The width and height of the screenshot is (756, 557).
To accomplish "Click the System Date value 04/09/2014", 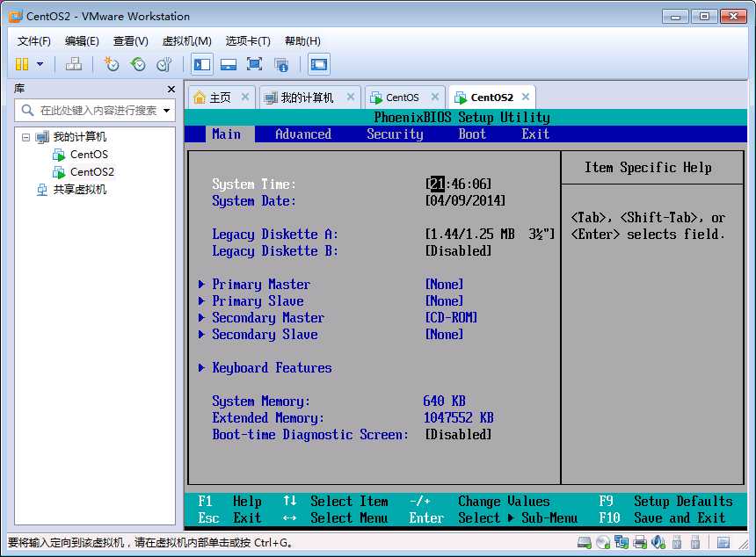I will (x=465, y=200).
